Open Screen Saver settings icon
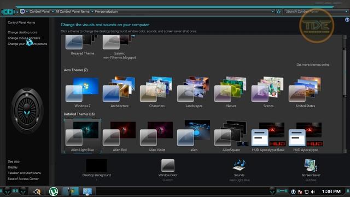Viewport: 350px width, 197px height. [311, 165]
